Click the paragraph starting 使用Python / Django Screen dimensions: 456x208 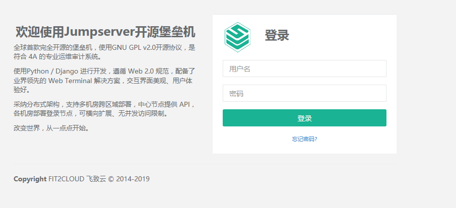point(104,81)
